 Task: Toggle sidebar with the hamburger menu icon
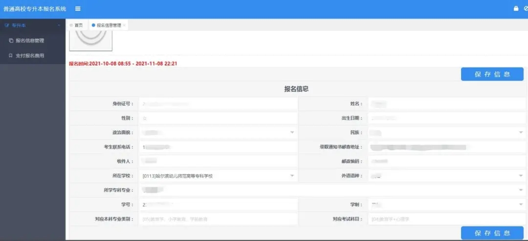tap(78, 9)
